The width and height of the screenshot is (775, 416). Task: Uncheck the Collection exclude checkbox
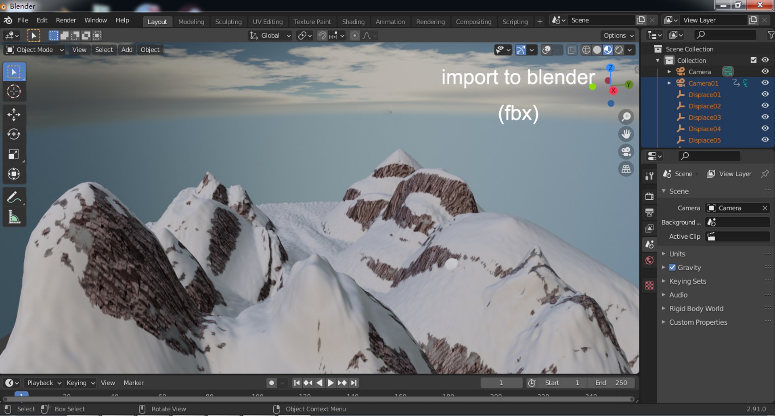tap(753, 60)
